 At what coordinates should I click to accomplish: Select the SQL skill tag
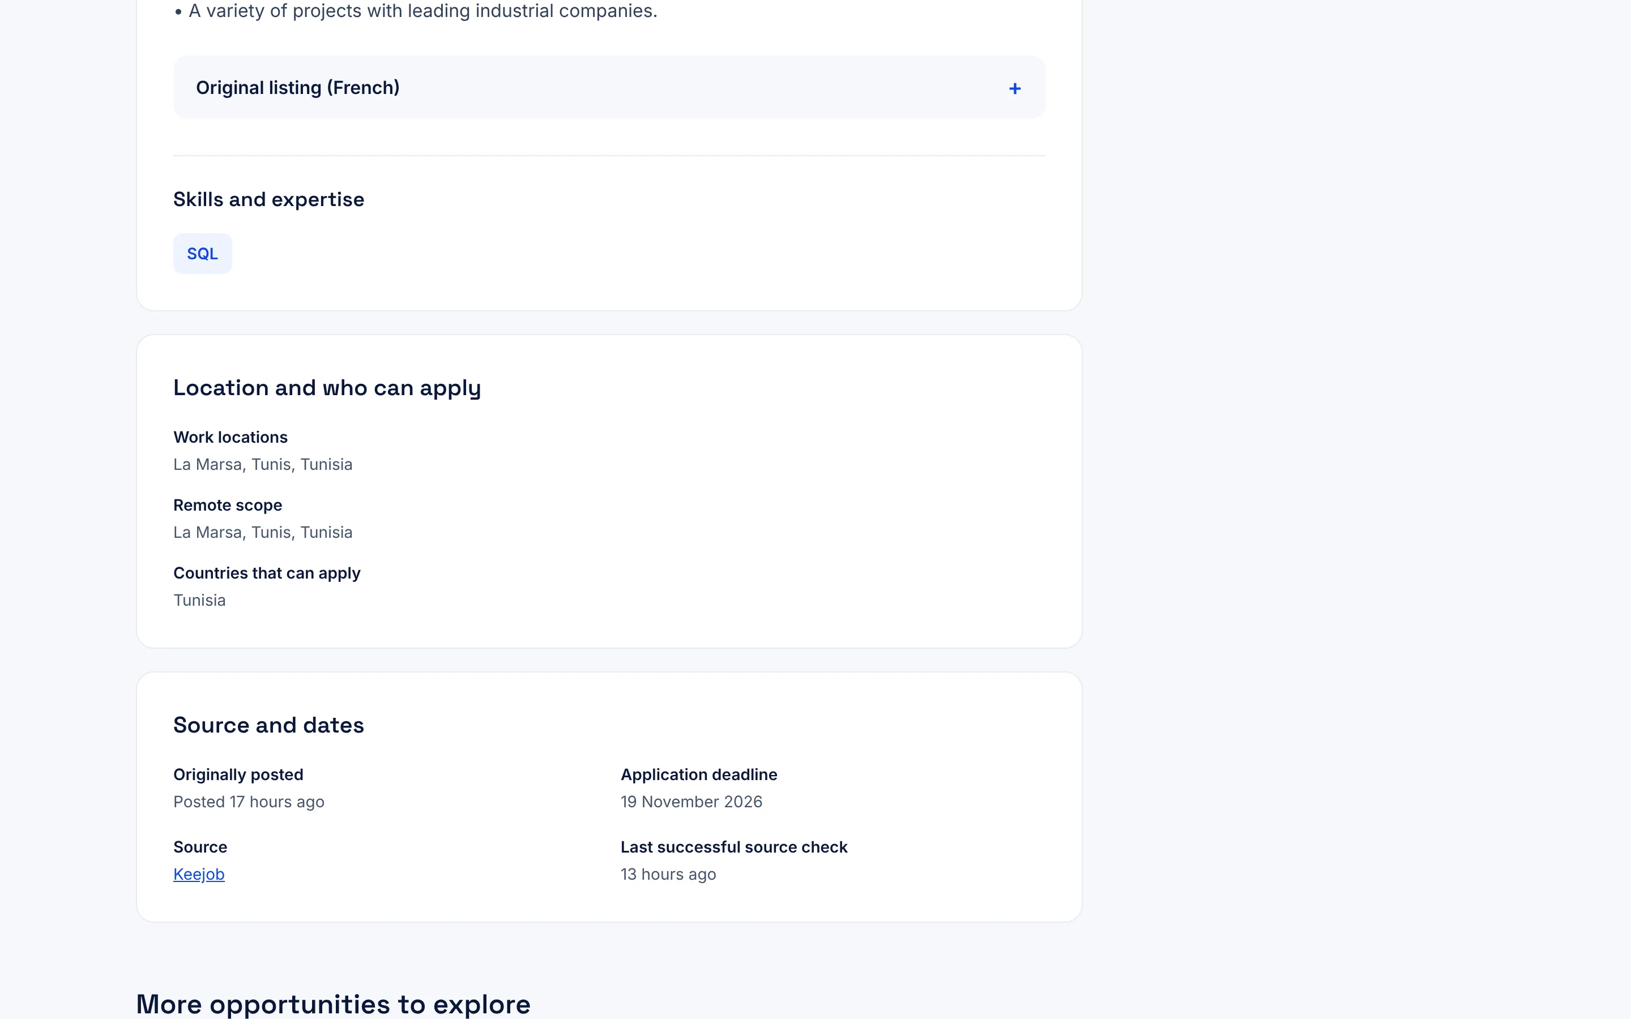point(202,254)
